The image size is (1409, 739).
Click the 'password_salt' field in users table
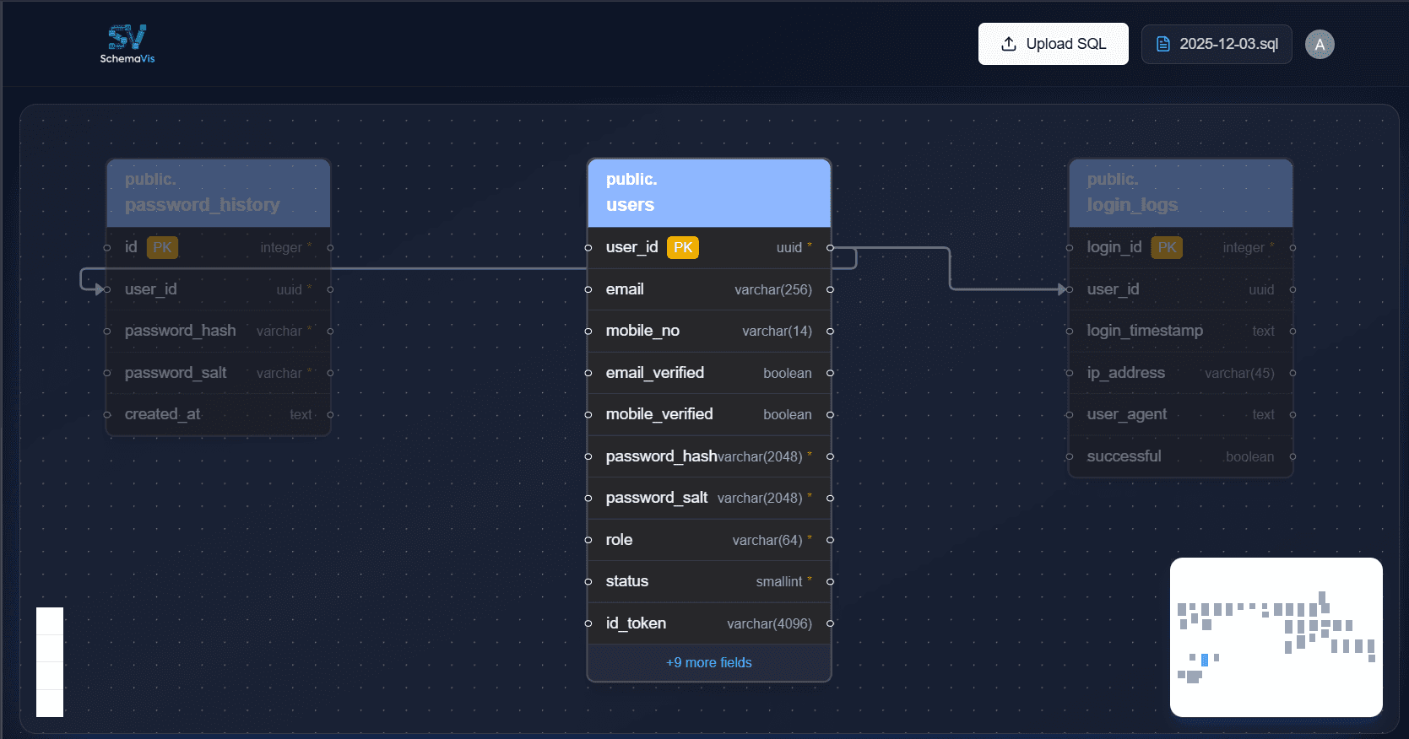click(709, 498)
